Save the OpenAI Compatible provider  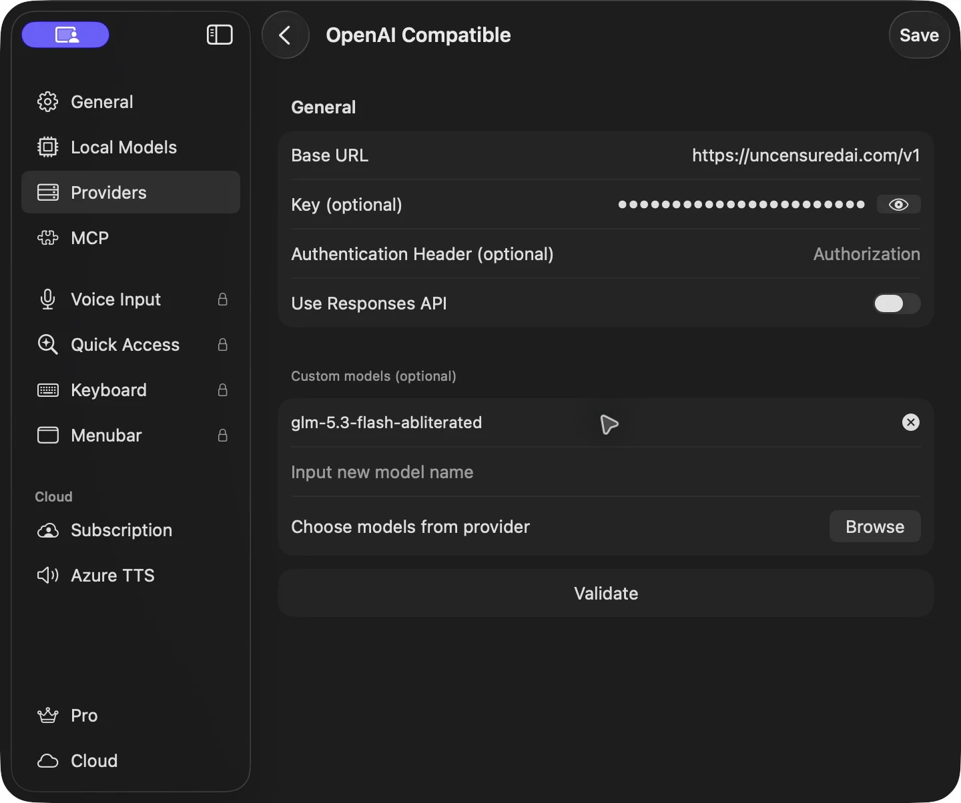click(919, 35)
